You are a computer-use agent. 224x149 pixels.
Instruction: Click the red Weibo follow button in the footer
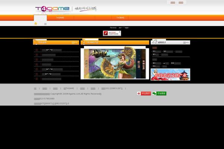[144, 93]
